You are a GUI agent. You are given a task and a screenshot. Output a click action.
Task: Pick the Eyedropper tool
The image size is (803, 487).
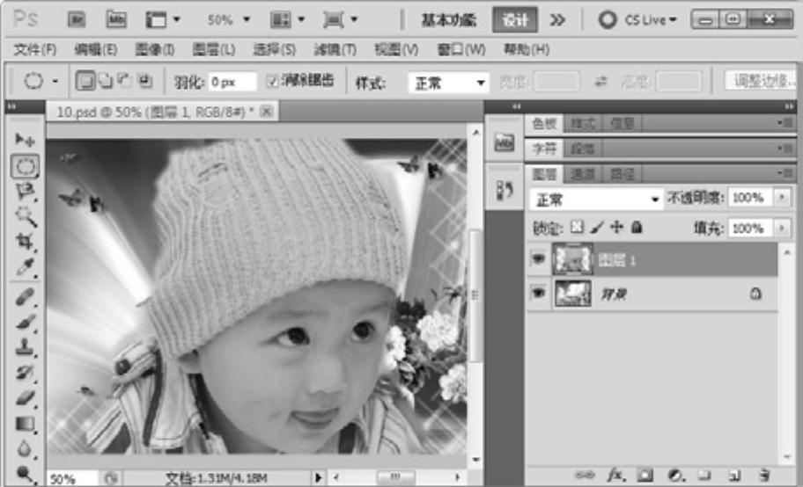coord(25,266)
